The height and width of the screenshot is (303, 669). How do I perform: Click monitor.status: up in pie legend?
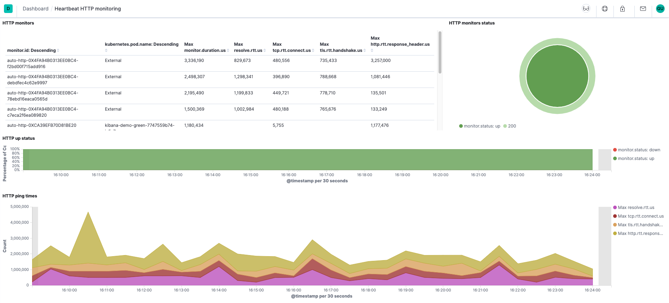coord(482,126)
